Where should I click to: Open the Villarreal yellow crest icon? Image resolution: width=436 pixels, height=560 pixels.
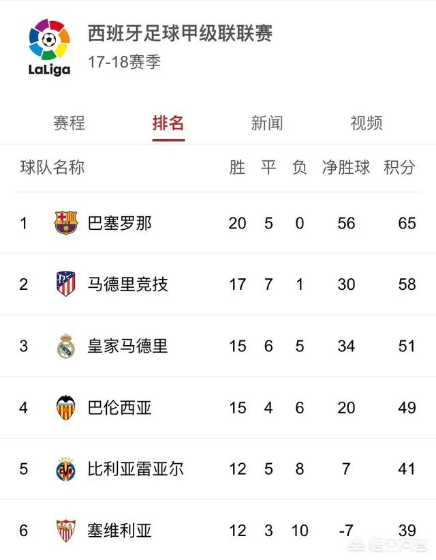pyautogui.click(x=66, y=469)
